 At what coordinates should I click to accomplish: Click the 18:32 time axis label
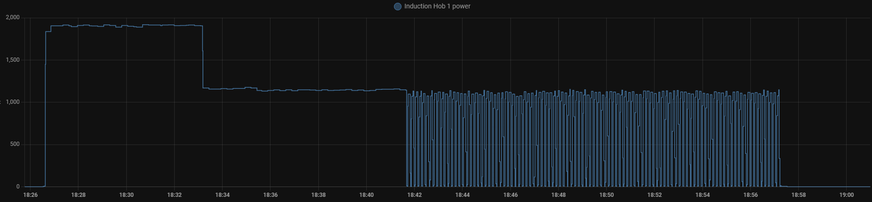[174, 195]
